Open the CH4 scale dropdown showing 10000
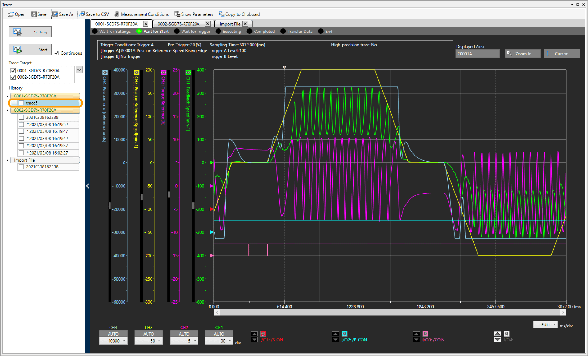Screen dimensions: 588x356 pos(113,340)
